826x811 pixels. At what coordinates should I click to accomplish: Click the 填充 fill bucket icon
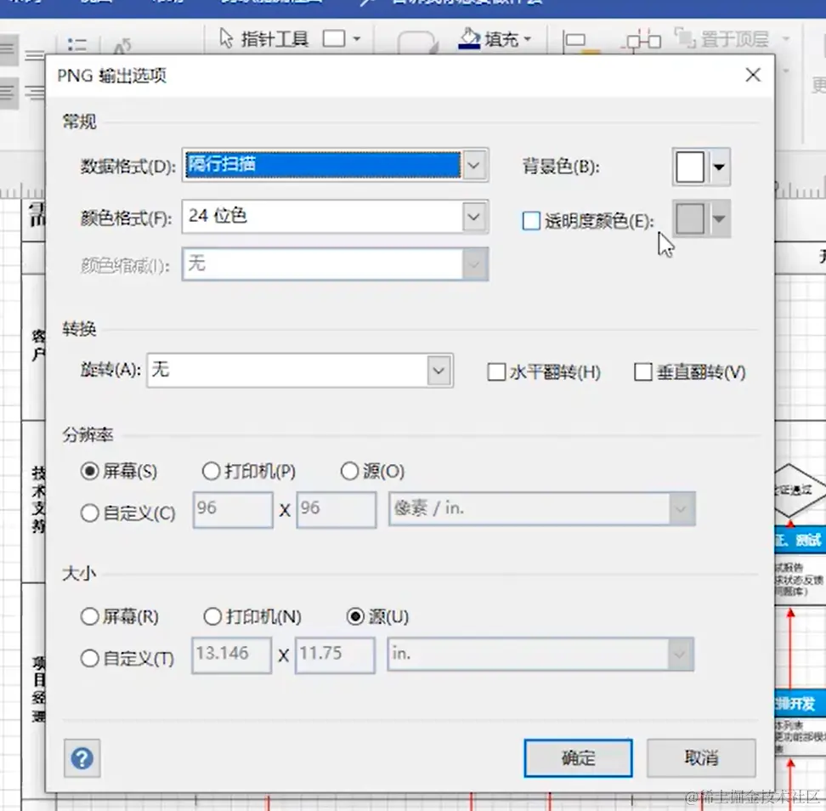point(470,39)
